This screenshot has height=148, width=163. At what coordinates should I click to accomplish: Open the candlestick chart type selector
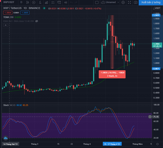pyautogui.click(x=27, y=2)
